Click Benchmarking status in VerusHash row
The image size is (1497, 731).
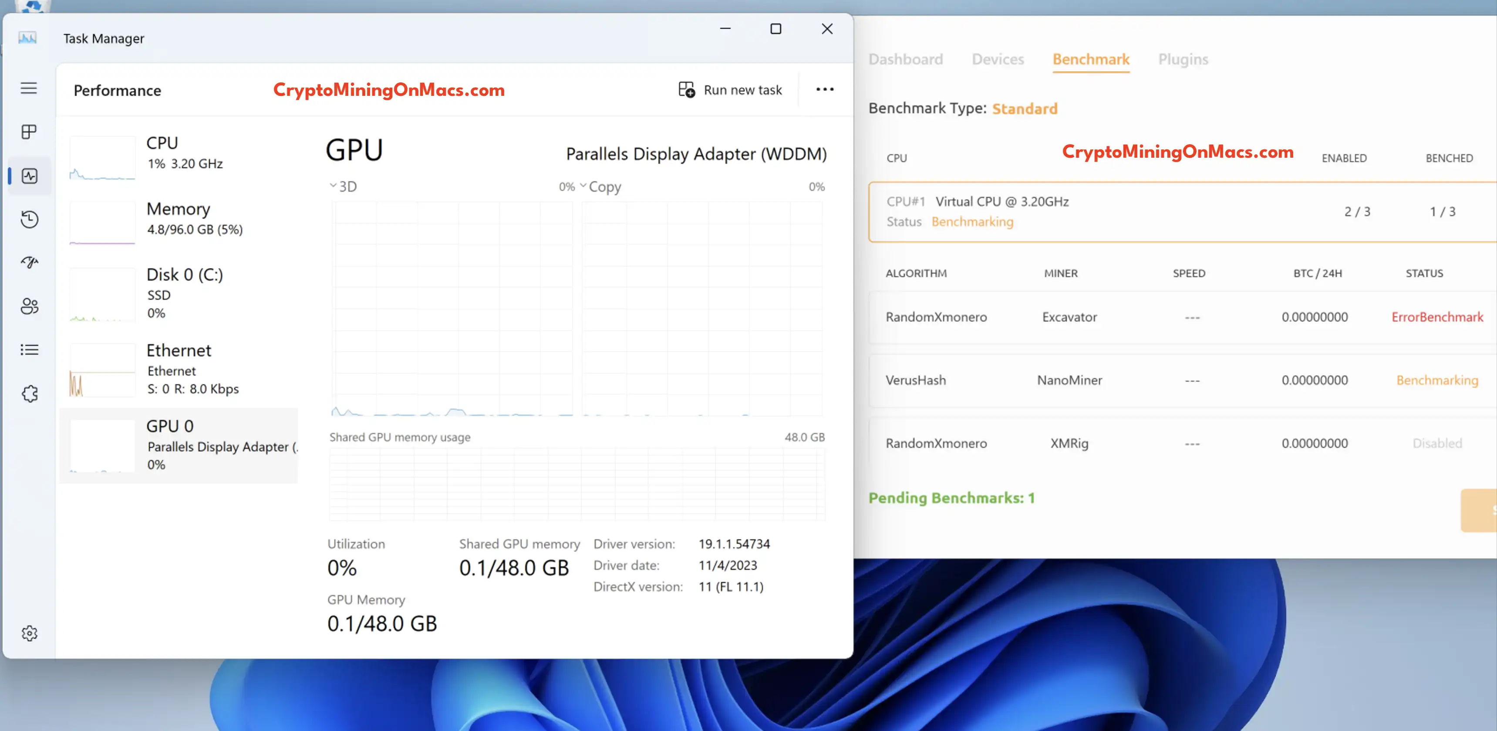point(1437,380)
